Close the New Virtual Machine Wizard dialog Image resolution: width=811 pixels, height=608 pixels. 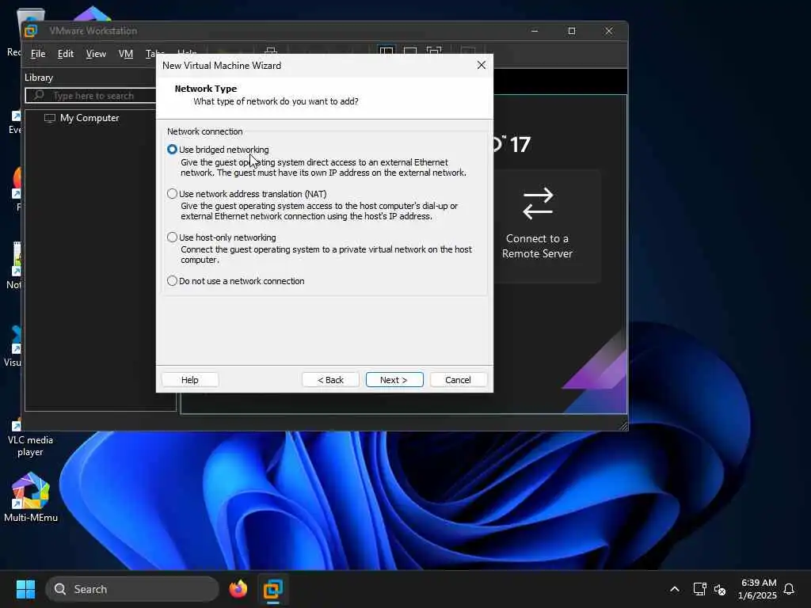pos(481,65)
